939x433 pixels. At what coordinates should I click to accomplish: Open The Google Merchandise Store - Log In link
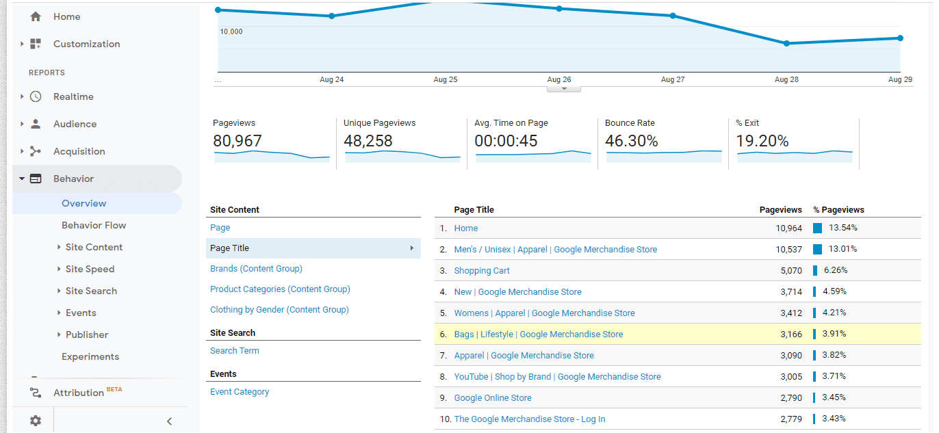point(530,419)
